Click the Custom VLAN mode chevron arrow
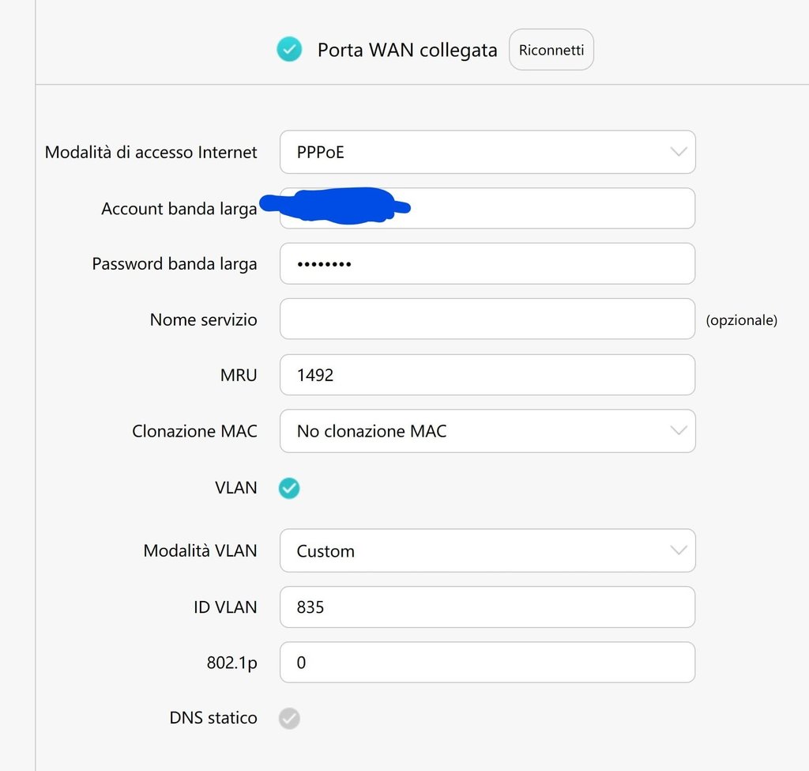The height and width of the screenshot is (771, 809). pos(678,550)
